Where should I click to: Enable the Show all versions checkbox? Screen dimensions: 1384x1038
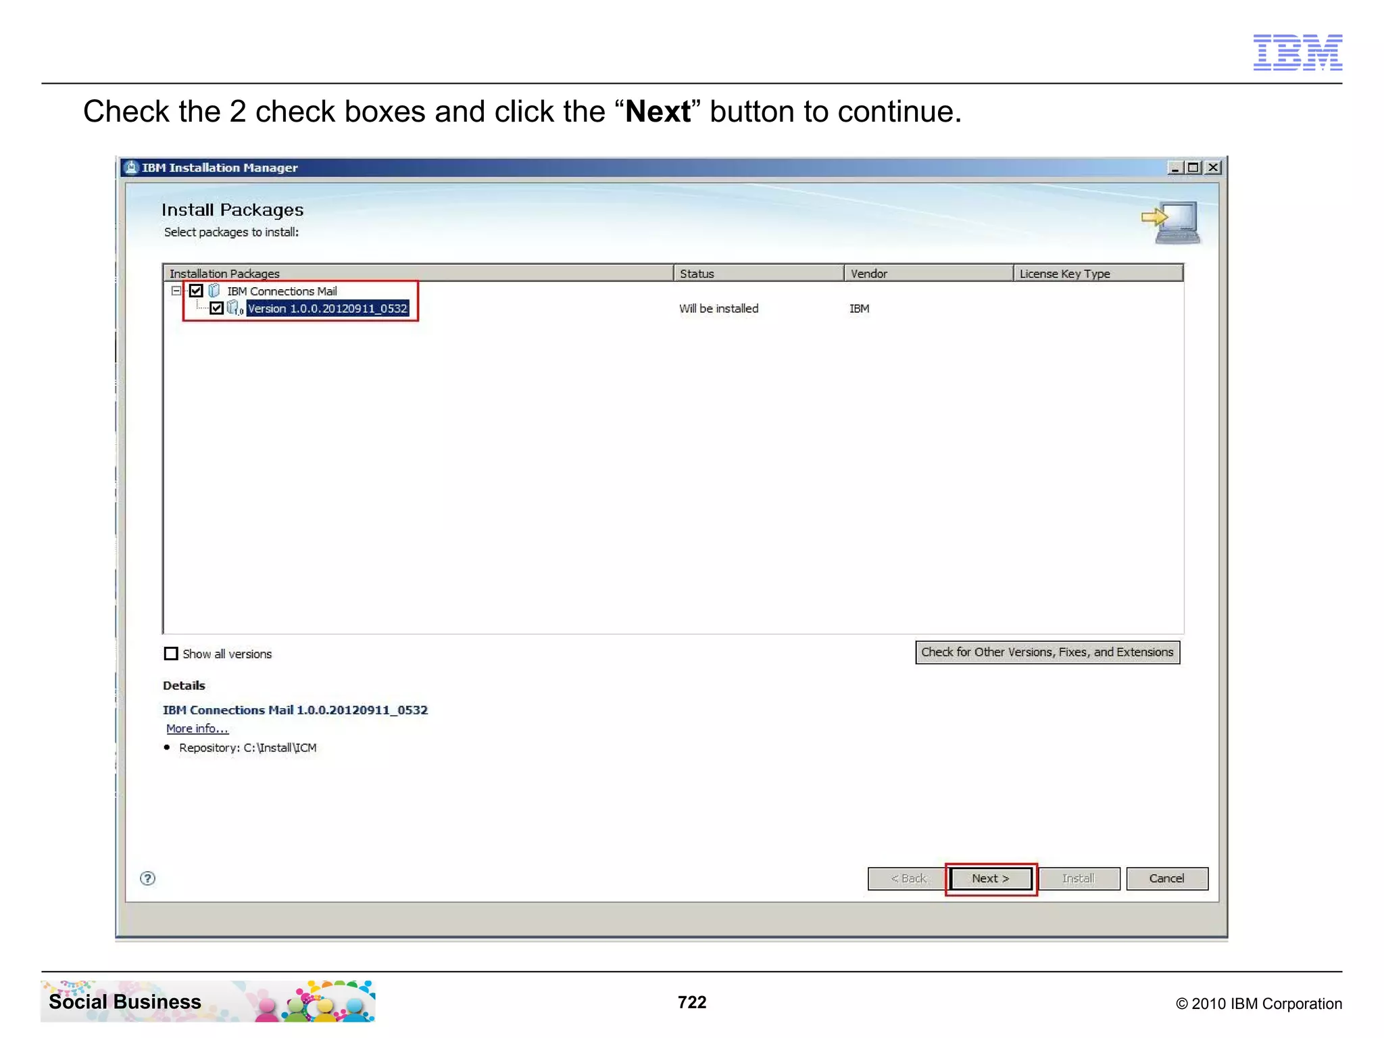(171, 653)
